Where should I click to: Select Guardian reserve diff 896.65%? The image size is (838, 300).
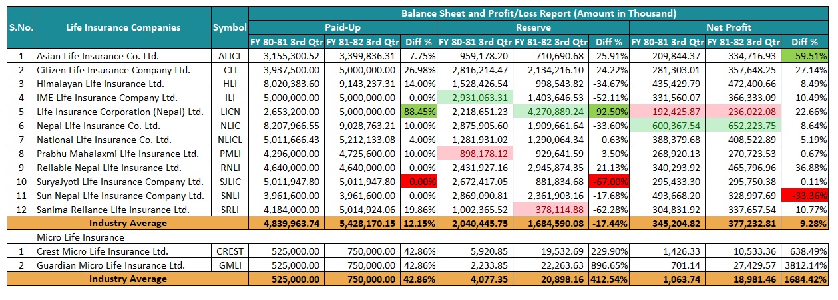click(608, 265)
